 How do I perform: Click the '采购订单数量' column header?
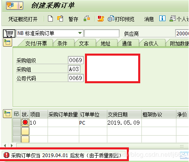click(63, 114)
